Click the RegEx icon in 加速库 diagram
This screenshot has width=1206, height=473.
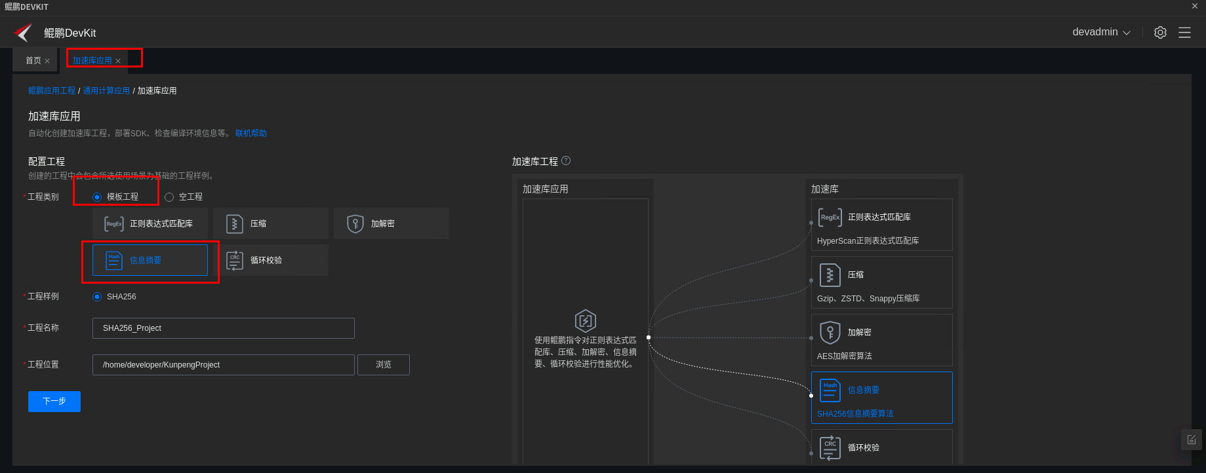pos(830,217)
